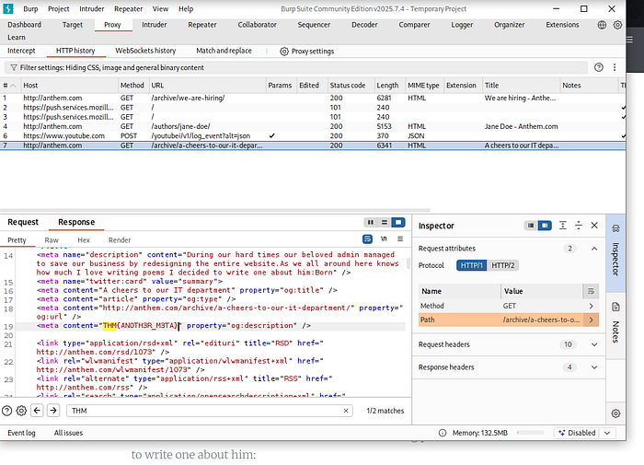Open search settings gear icon
Viewport: 644px width, 465px height.
coord(21,411)
